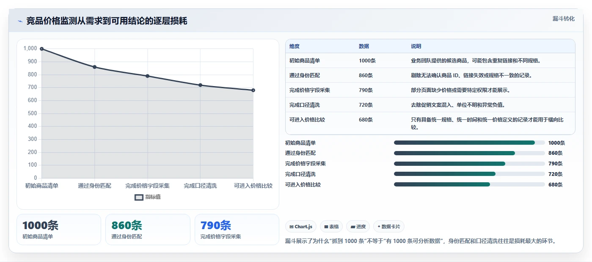
Task: Click the 720条 cell in the table
Action: (x=366, y=105)
